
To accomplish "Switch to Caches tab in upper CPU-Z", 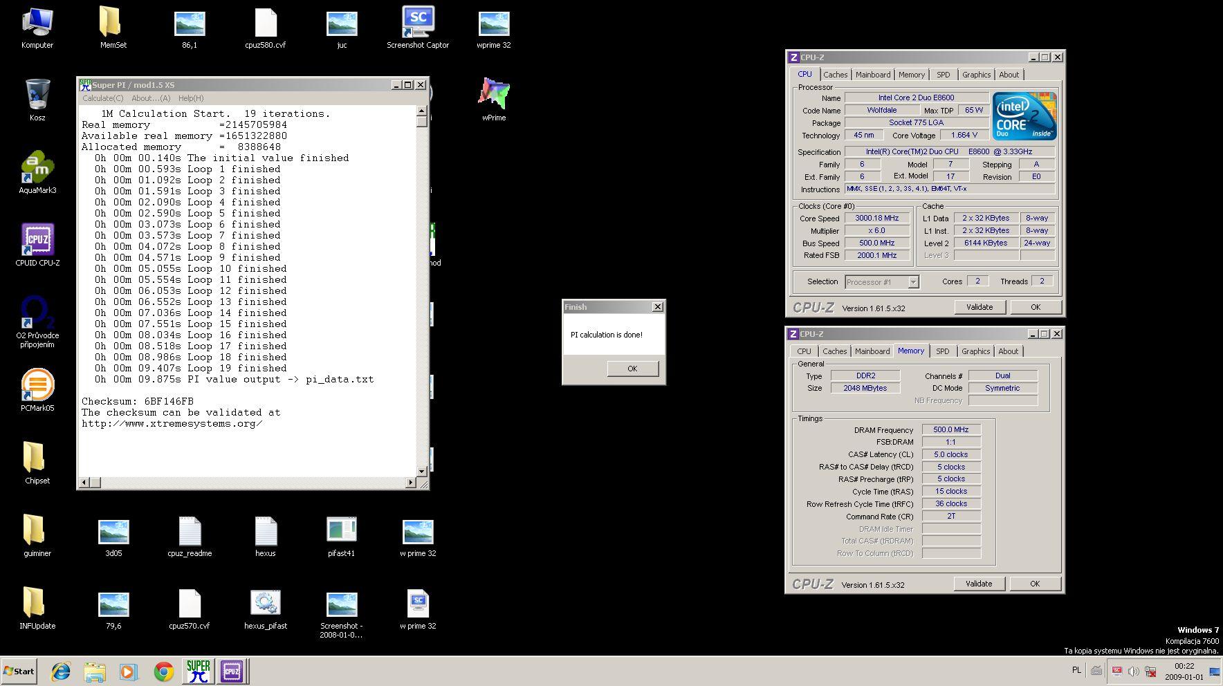I will (x=835, y=75).
